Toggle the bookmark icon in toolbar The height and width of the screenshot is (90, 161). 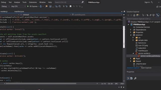point(70,6)
